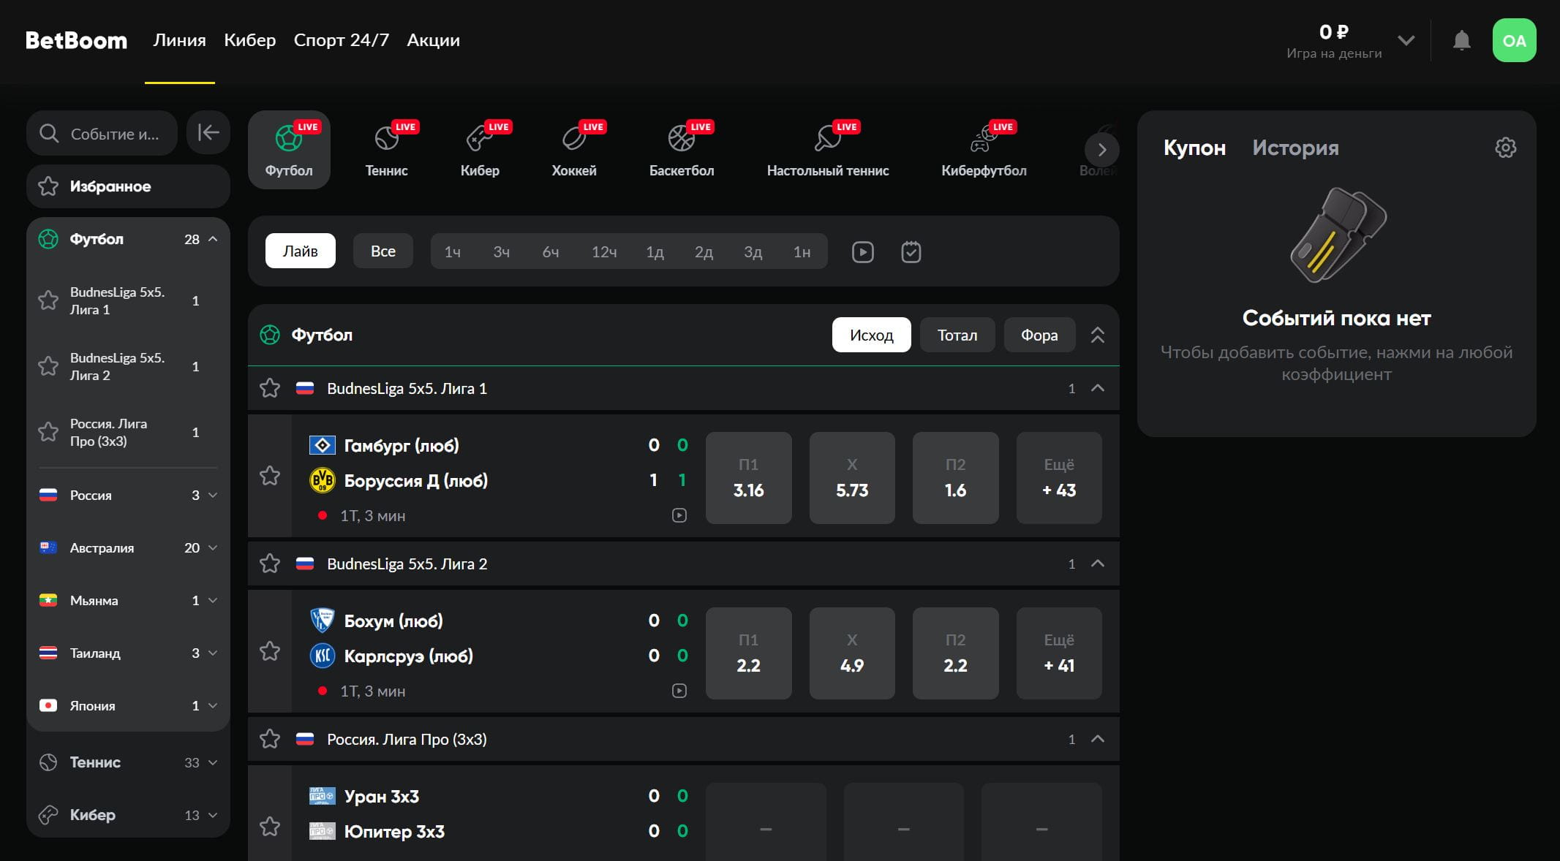1560x861 pixels.
Task: Select the live Хоккей sport icon
Action: tap(574, 150)
